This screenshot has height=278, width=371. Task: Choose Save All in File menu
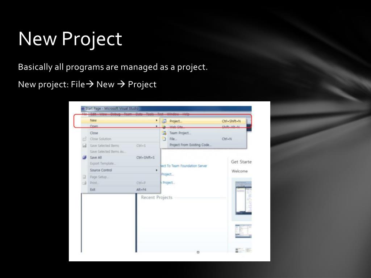point(120,157)
